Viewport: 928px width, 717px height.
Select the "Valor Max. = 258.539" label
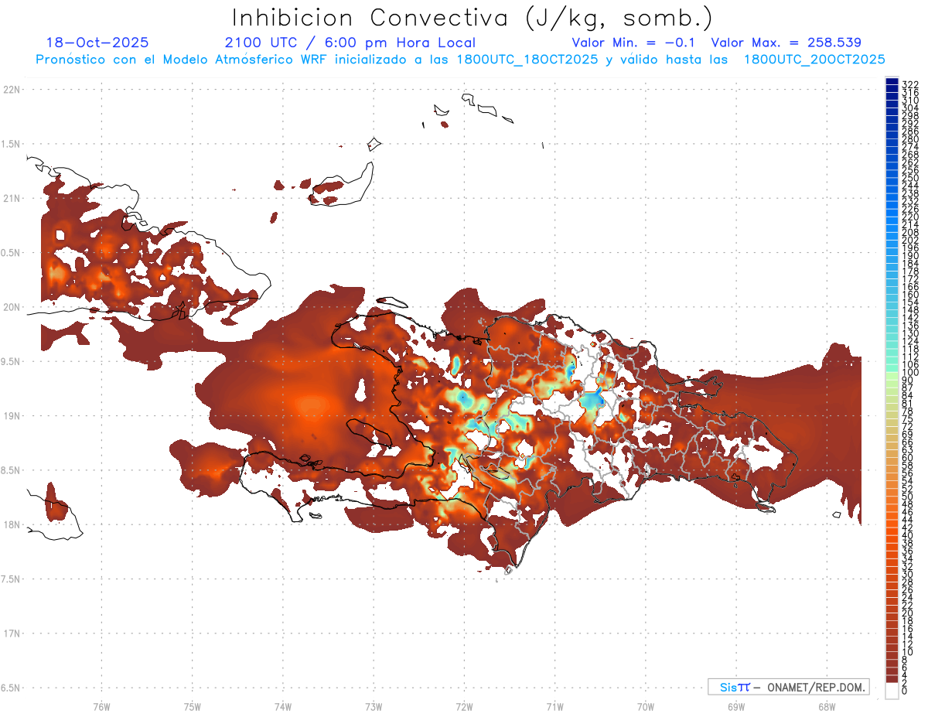[786, 43]
